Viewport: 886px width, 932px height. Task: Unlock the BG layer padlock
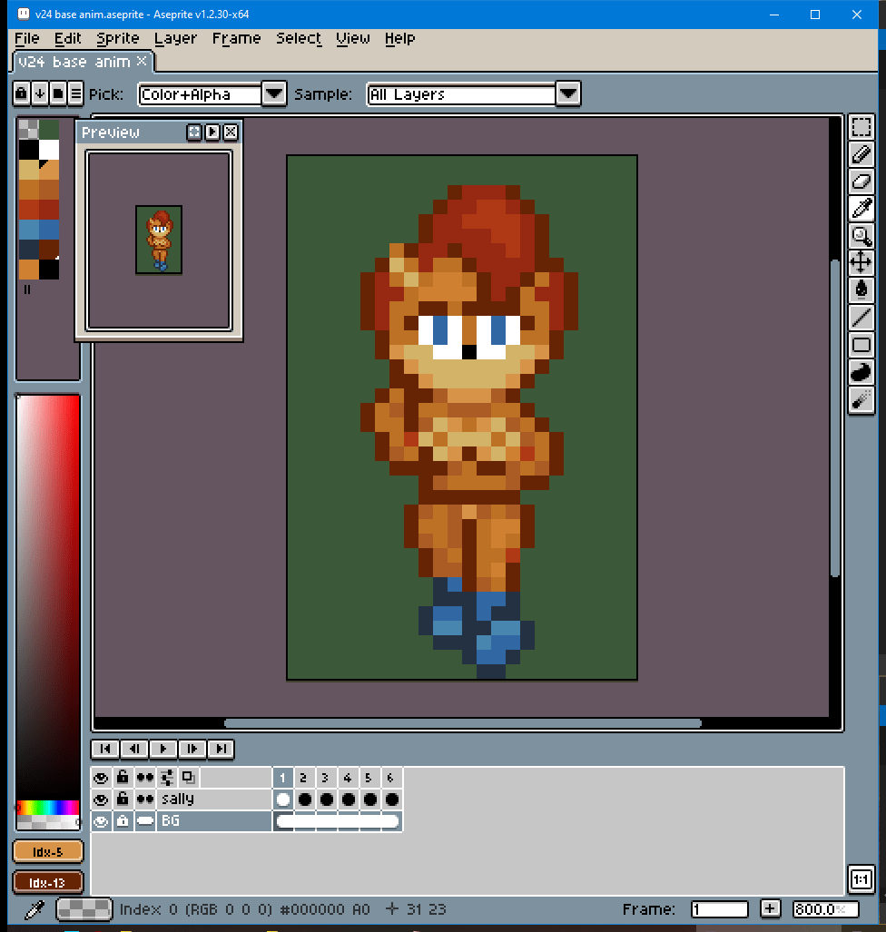tap(123, 821)
